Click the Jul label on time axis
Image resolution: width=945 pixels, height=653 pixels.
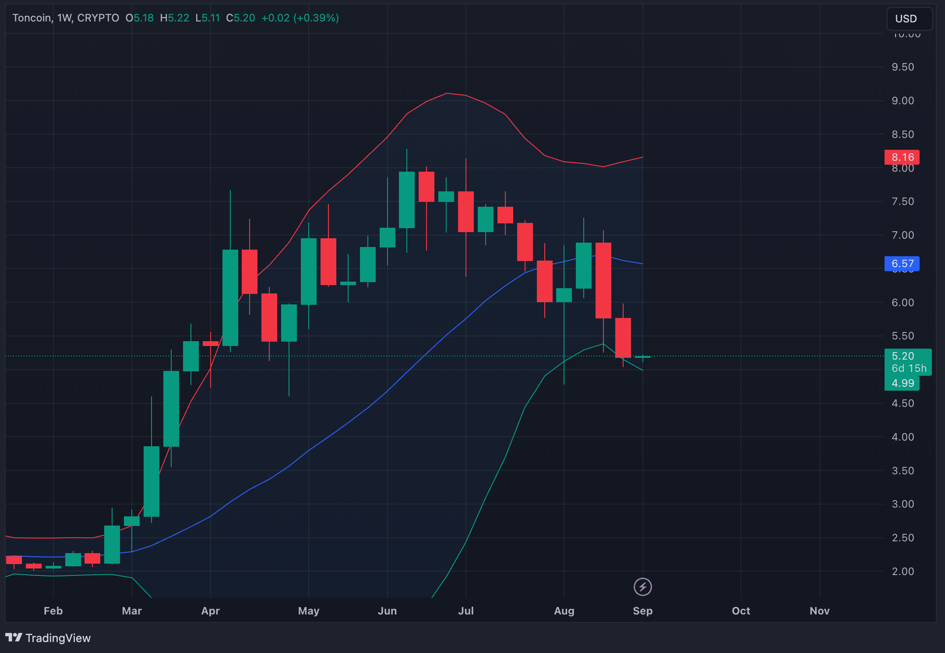(466, 611)
